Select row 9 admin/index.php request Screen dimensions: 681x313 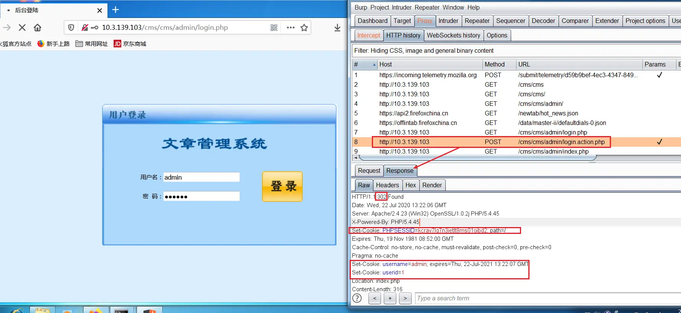click(516, 151)
